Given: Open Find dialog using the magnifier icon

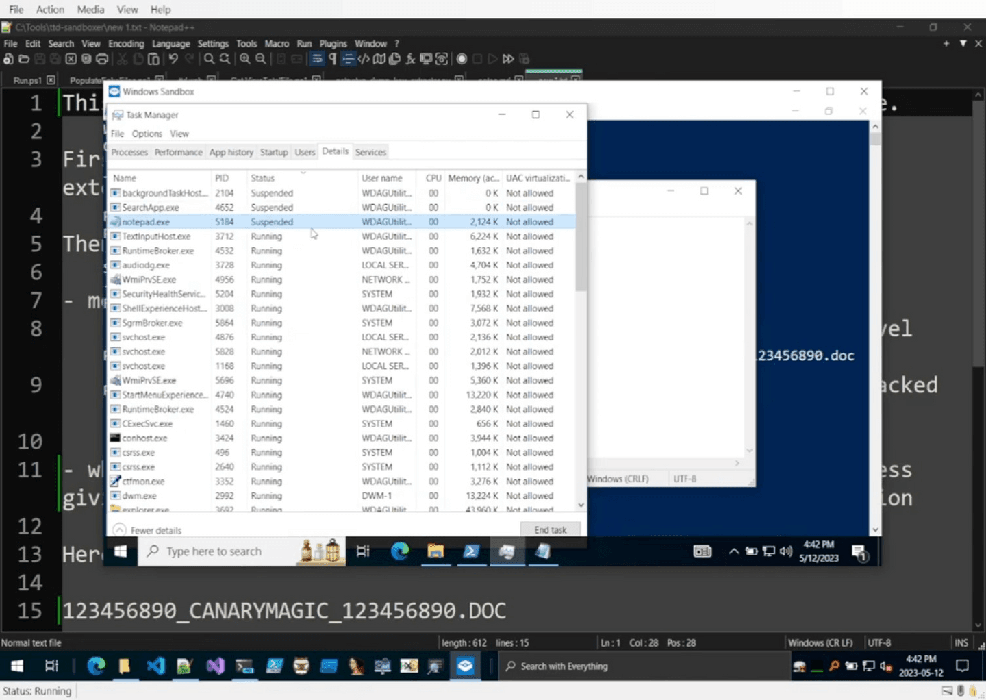Looking at the screenshot, I should [209, 59].
